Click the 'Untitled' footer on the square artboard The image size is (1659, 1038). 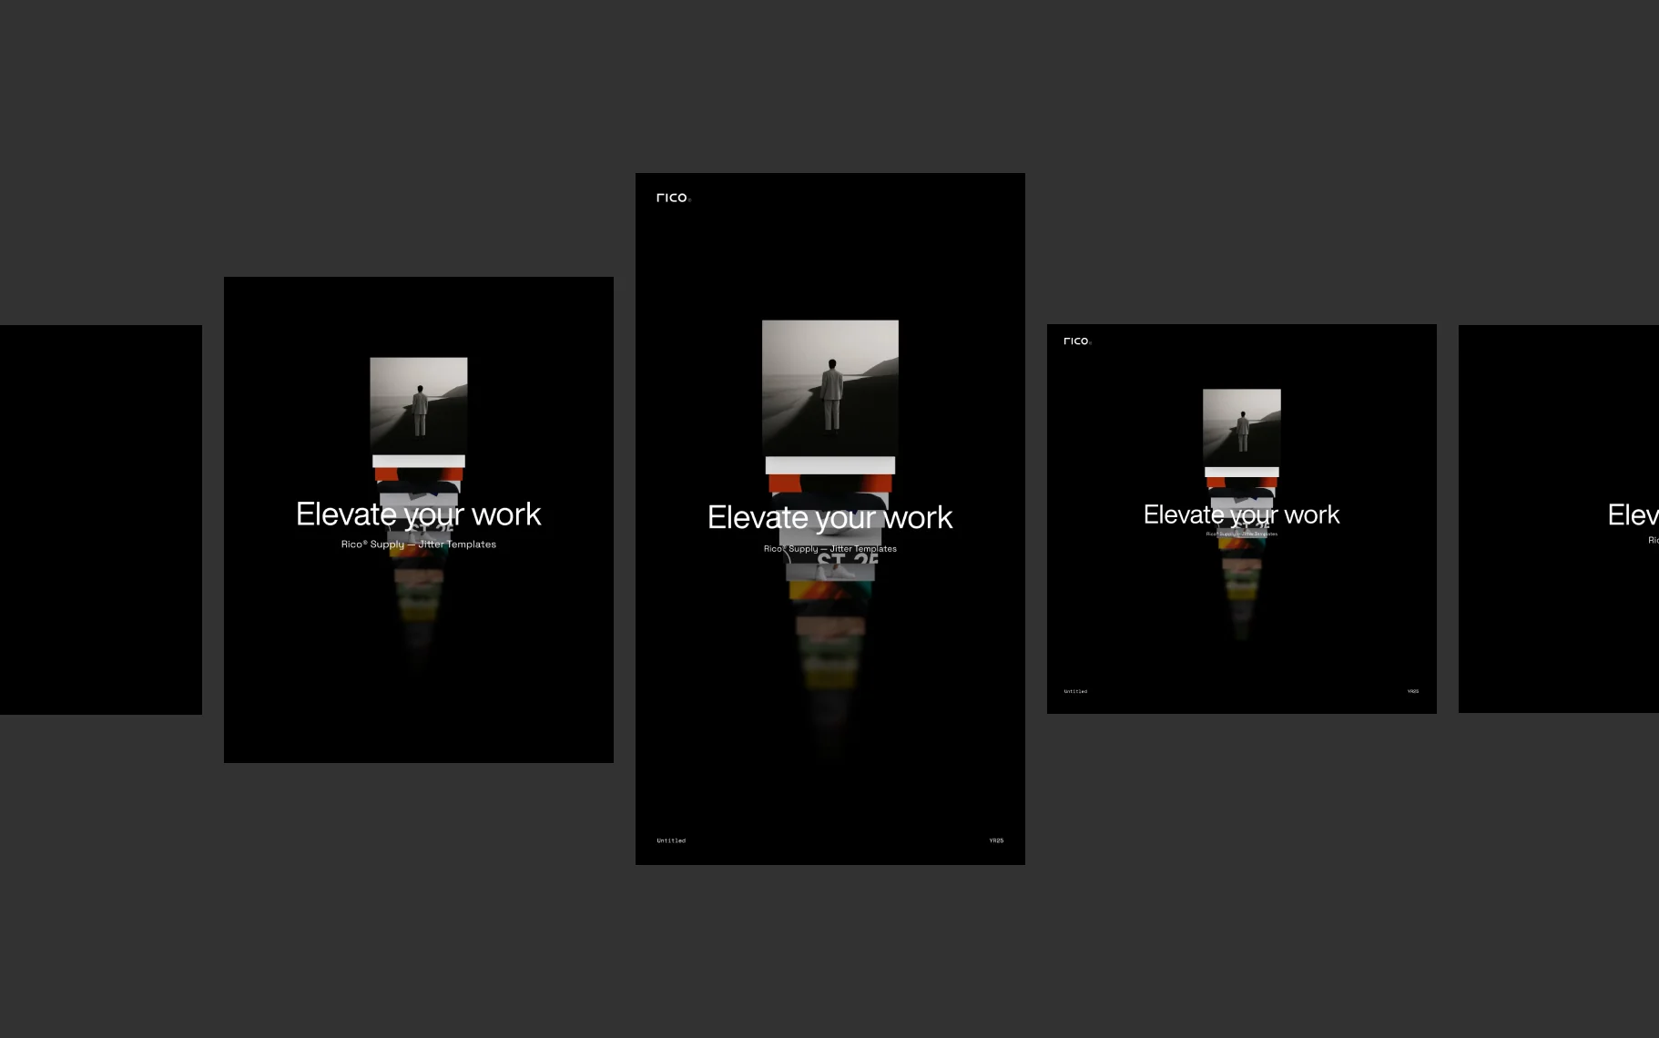[1075, 691]
